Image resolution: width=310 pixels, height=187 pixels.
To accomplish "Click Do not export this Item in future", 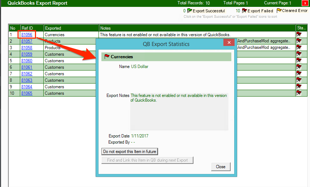I will point(130,152).
